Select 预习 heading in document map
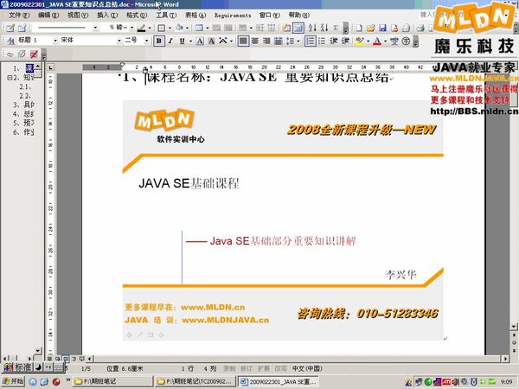The height and width of the screenshot is (389, 519). [23, 123]
